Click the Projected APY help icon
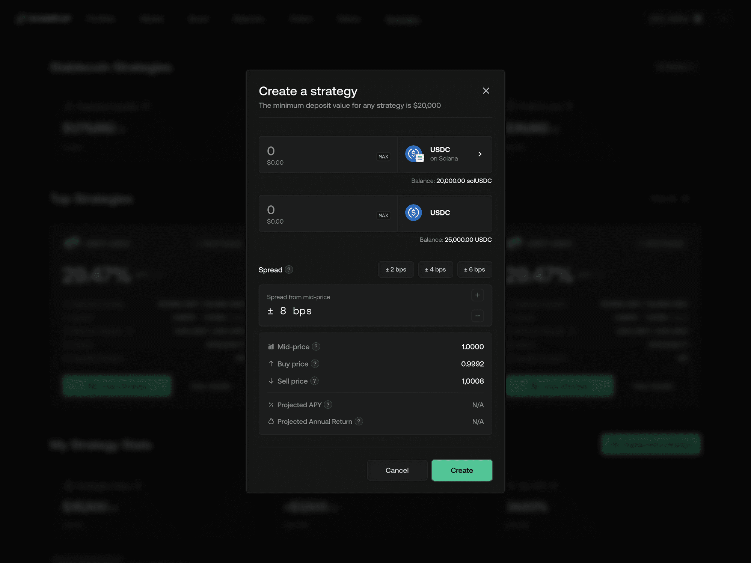The width and height of the screenshot is (751, 563). pos(328,405)
